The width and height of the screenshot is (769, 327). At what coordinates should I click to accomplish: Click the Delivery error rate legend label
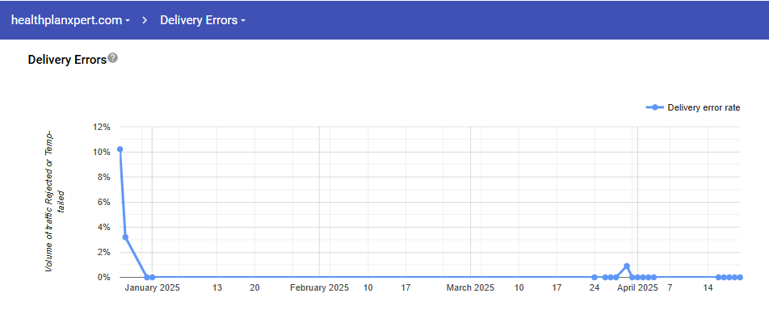coord(704,107)
